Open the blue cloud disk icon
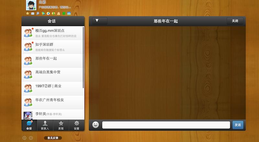This screenshot has height=142, width=259. pos(69,13)
